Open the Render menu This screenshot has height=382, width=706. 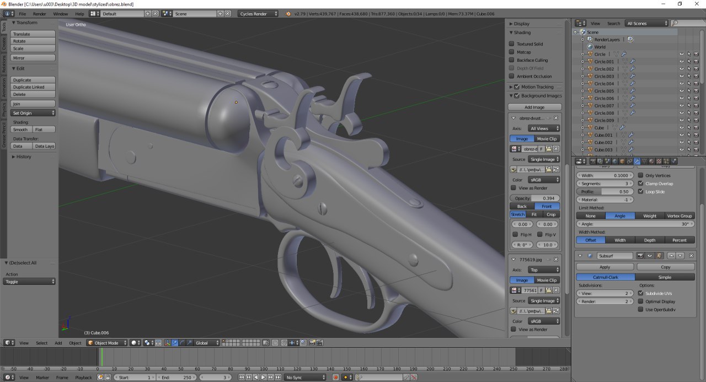coord(40,13)
